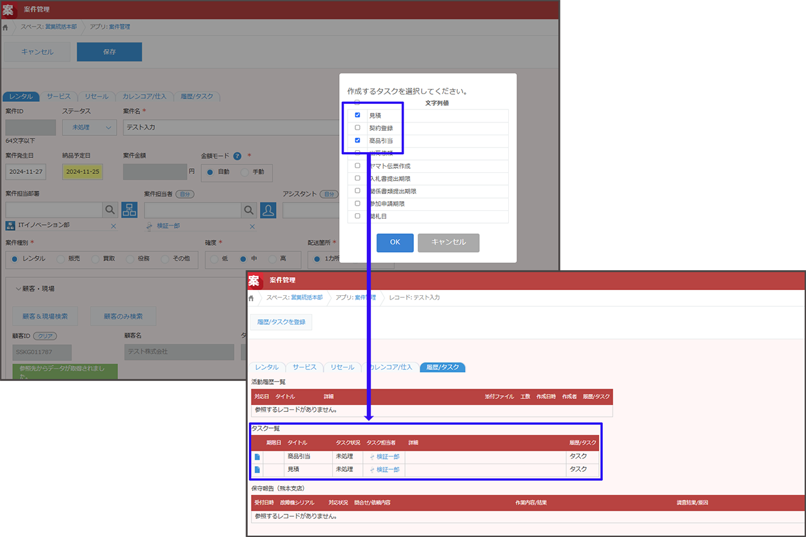Image resolution: width=806 pixels, height=537 pixels.
Task: Check the 契約登録 task checkbox
Action: tap(357, 128)
